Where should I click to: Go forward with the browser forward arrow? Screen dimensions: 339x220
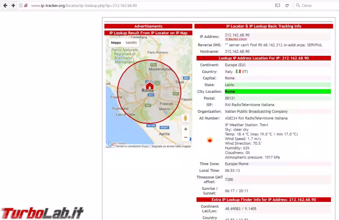coord(13,5)
